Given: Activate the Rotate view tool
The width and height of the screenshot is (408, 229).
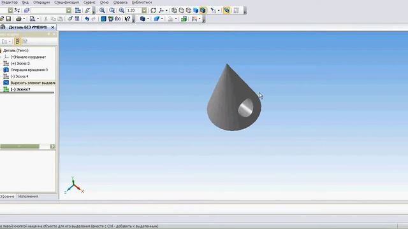Looking at the screenshot, I should (153, 10).
